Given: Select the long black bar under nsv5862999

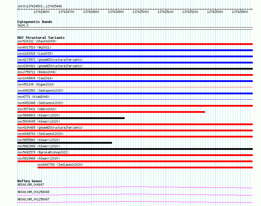Looking at the screenshot, I should (x=135, y=149).
